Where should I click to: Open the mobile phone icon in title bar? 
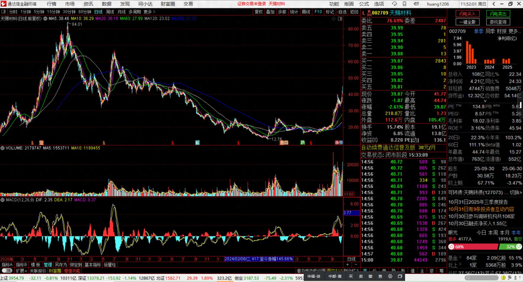coord(405,4)
